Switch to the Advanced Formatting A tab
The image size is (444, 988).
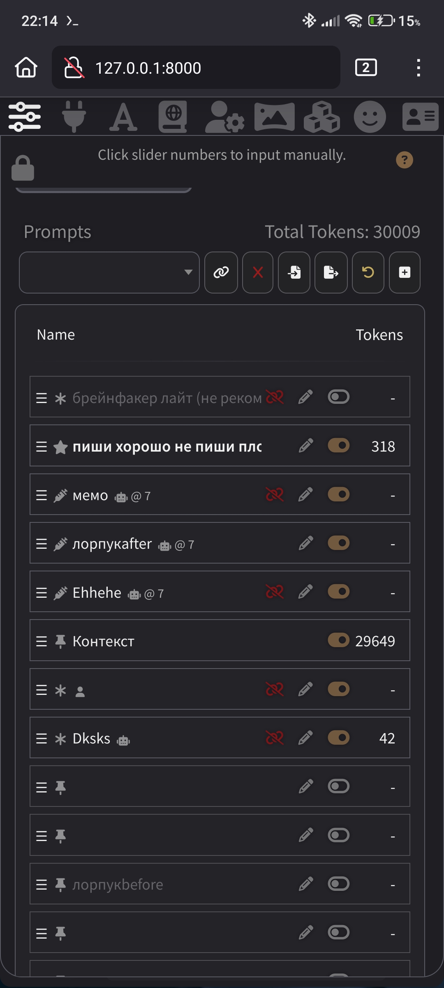click(123, 117)
